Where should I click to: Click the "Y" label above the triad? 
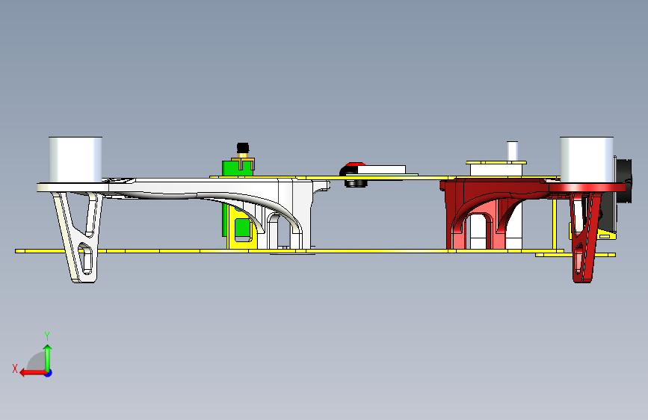[47, 336]
